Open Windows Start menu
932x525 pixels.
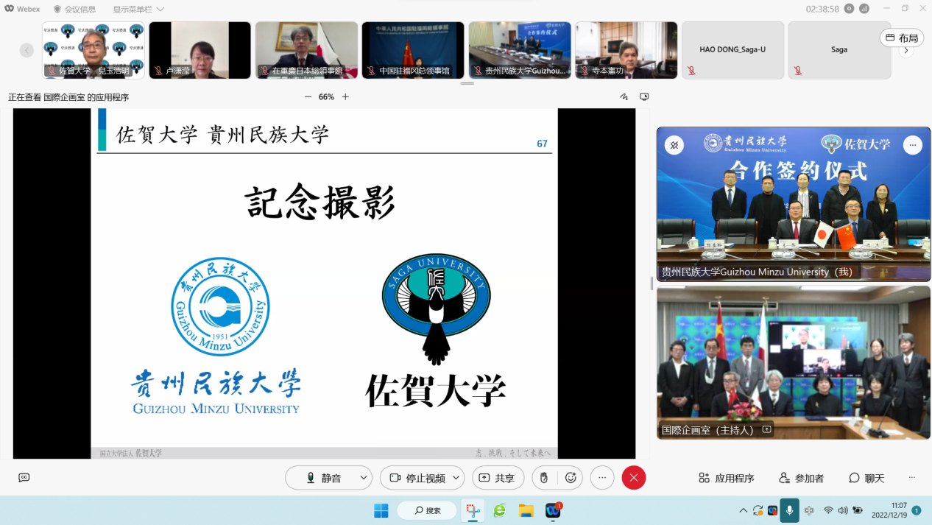(381, 510)
